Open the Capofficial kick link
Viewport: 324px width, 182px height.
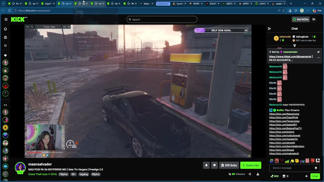283,117
